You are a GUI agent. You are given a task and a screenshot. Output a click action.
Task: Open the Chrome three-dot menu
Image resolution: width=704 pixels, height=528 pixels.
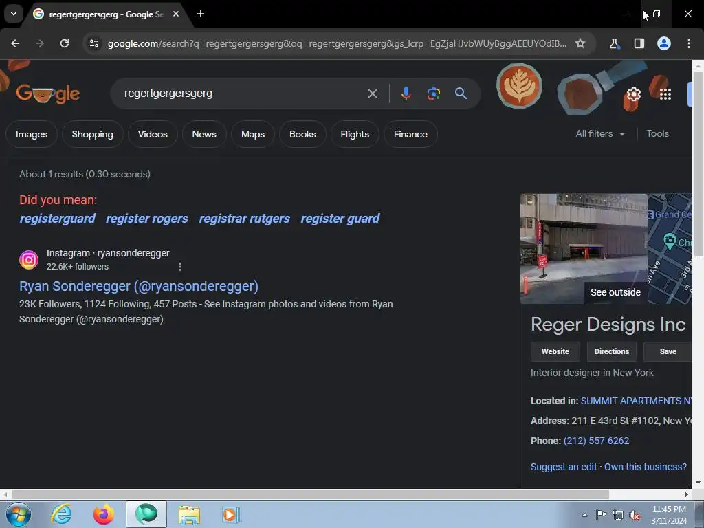(689, 43)
